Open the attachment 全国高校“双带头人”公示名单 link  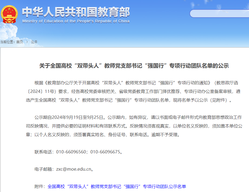[x=117, y=186]
